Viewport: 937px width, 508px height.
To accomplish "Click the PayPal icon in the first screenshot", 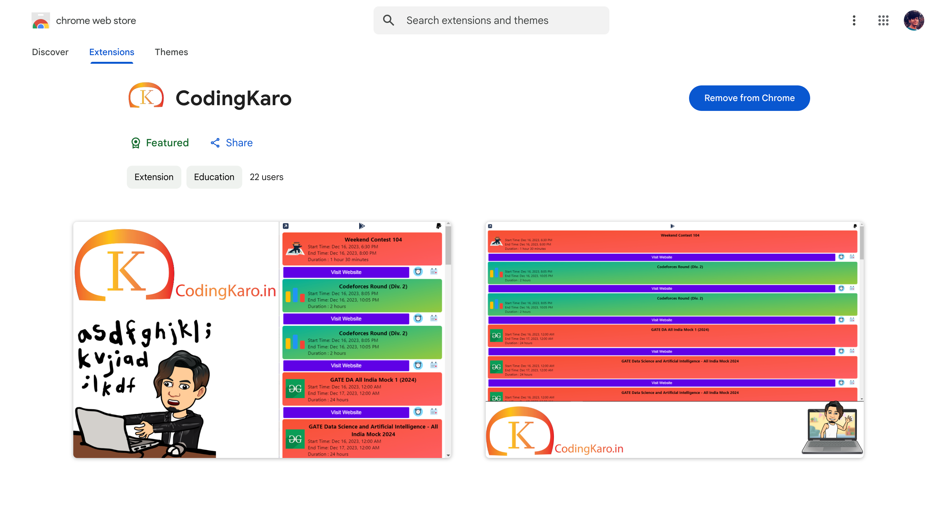I will pos(439,226).
